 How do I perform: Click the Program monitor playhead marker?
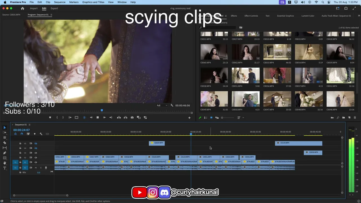102,110
